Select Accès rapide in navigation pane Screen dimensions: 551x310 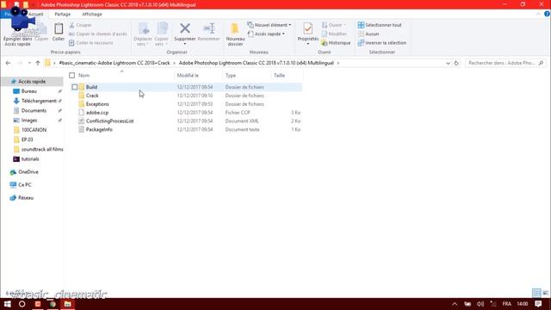[x=32, y=82]
